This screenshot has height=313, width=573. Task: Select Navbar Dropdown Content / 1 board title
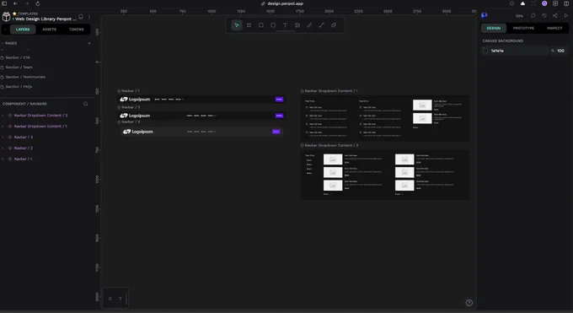331,91
